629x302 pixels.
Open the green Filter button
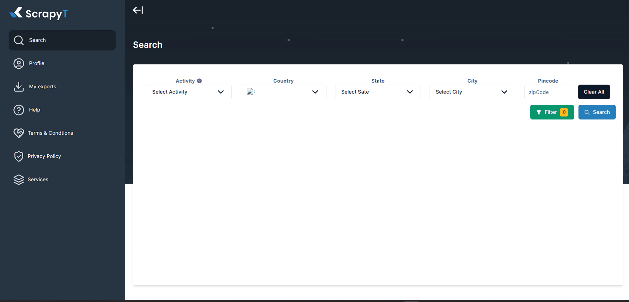point(552,112)
